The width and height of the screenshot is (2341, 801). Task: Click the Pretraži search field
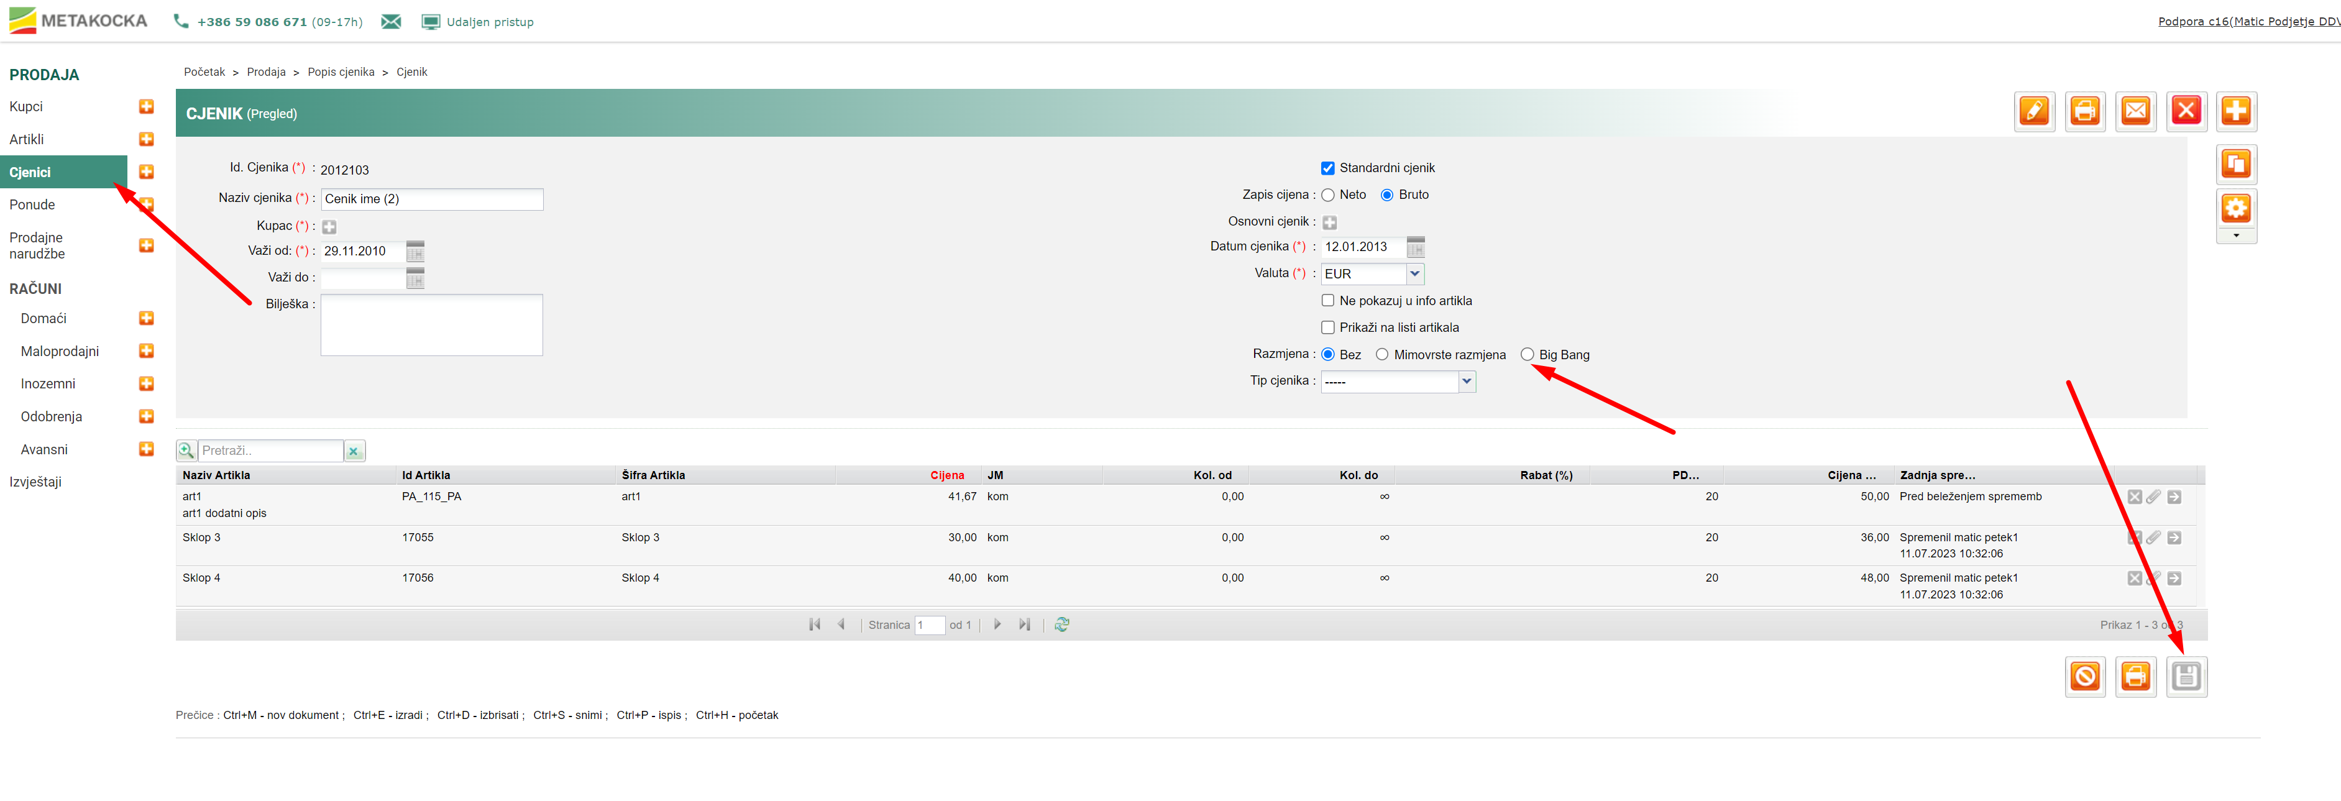click(x=270, y=451)
